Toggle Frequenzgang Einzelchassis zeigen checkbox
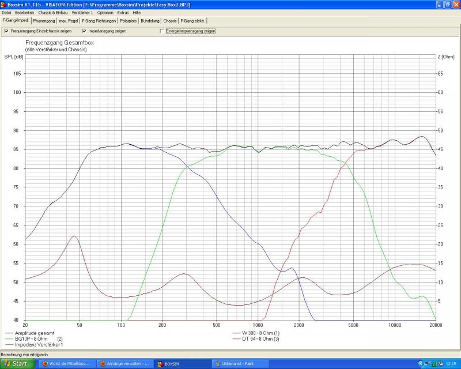Image resolution: width=461 pixels, height=369 pixels. [6, 31]
